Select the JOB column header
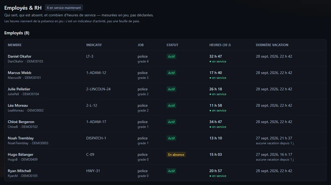Image resolution: width=331 pixels, height=185 pixels. [x=141, y=45]
